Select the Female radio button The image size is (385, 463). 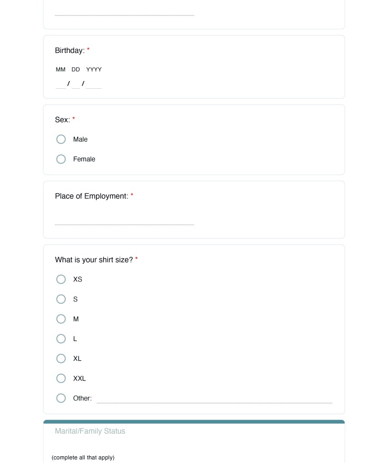pos(61,159)
